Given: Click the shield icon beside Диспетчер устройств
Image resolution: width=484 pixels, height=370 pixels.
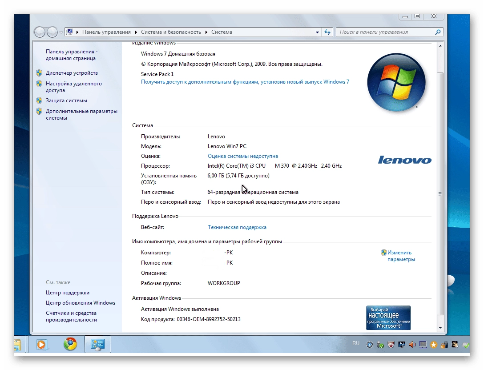Looking at the screenshot, I should pos(39,73).
